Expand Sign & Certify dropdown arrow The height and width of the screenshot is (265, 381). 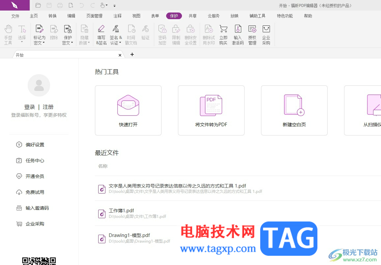pos(120,43)
